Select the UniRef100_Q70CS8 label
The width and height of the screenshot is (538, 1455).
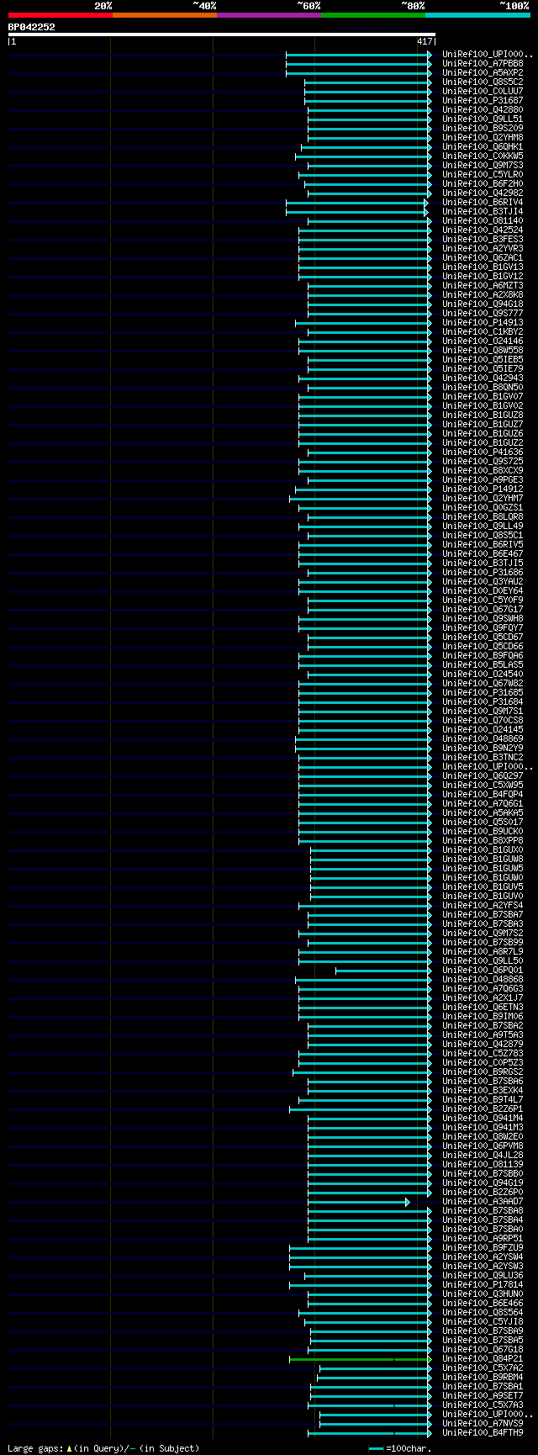tap(483, 720)
